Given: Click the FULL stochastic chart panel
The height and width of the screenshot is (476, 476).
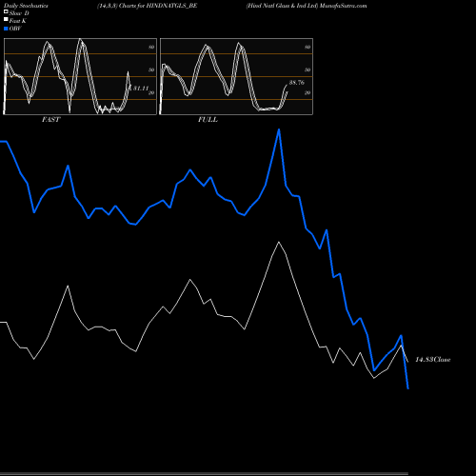Looking at the screenshot, I should coord(236,76).
